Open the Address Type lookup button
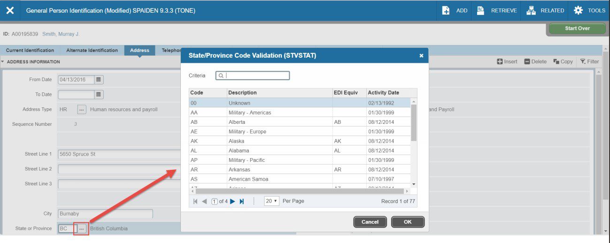The width and height of the screenshot is (610, 243). point(82,110)
